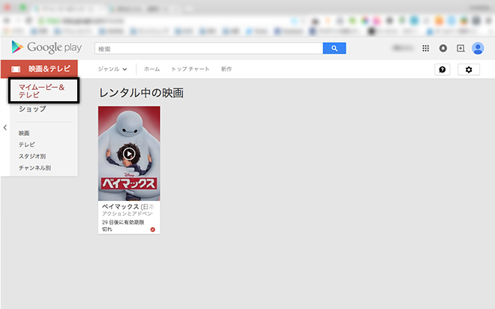Screen dimensions: 495x309
Task: Click the film icon in 映画&テレビ header
Action: click(x=16, y=69)
